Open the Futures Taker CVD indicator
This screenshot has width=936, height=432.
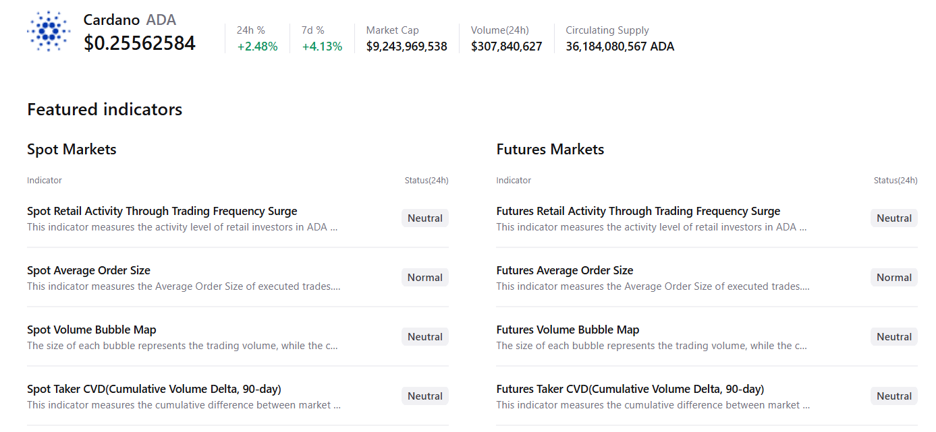tap(630, 389)
